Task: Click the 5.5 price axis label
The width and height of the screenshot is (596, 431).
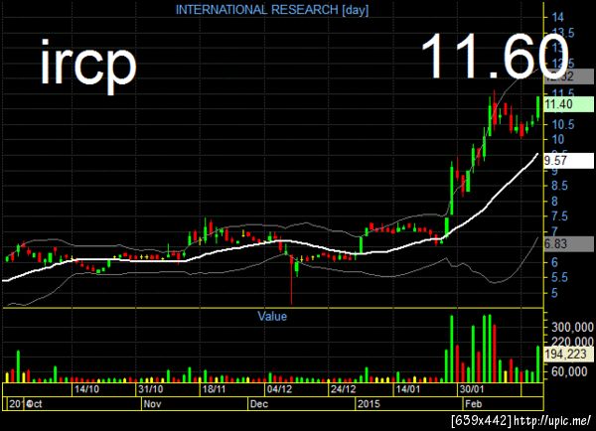Action: [560, 278]
